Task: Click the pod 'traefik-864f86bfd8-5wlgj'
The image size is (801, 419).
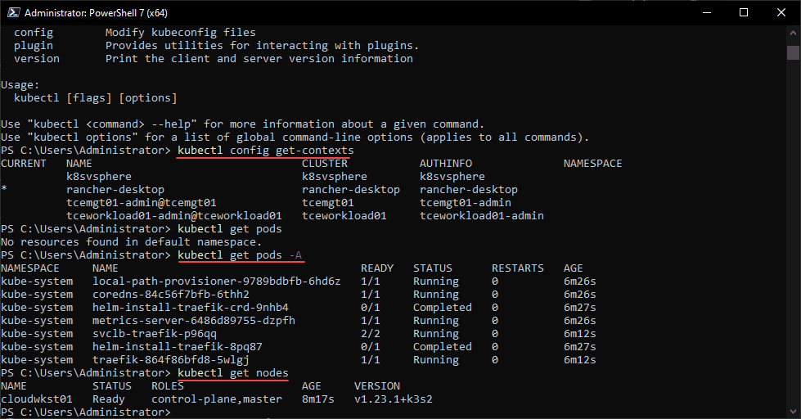Action: tap(171, 360)
